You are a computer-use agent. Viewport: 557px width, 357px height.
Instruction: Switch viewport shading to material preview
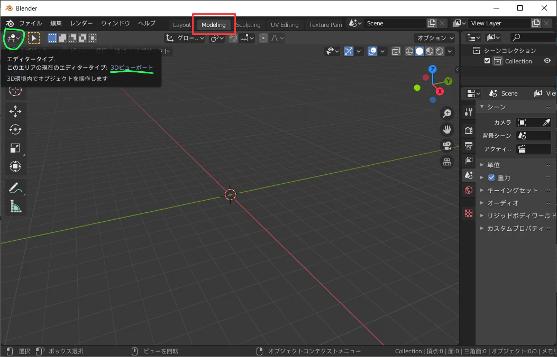[x=430, y=51]
